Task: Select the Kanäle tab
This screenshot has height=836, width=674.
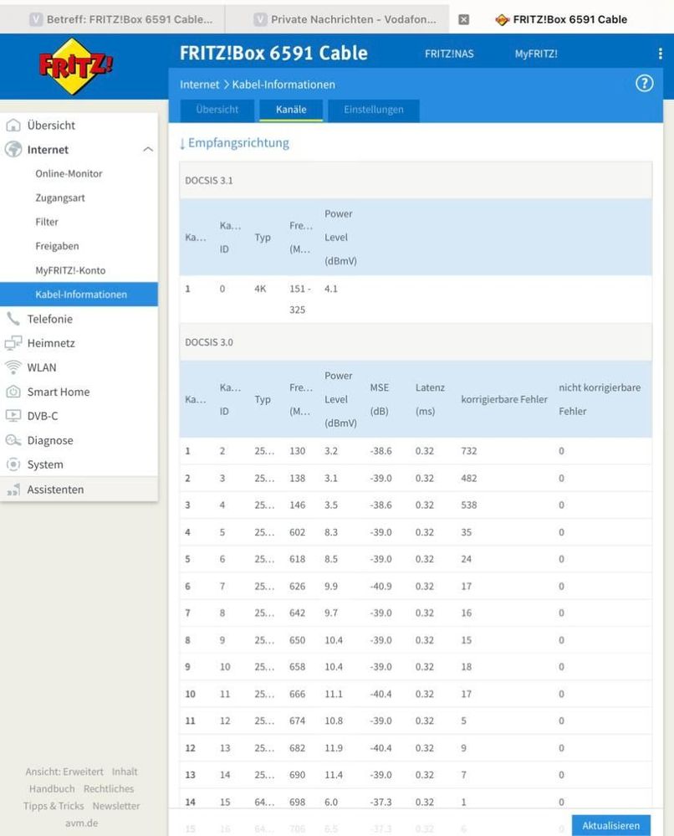Action: 291,110
